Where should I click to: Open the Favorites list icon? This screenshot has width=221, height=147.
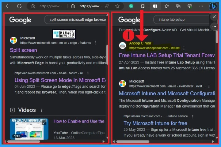point(167,6)
